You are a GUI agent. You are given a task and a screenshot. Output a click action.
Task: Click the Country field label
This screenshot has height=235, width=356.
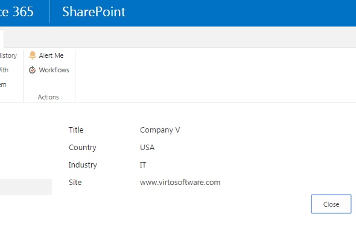[x=83, y=148]
